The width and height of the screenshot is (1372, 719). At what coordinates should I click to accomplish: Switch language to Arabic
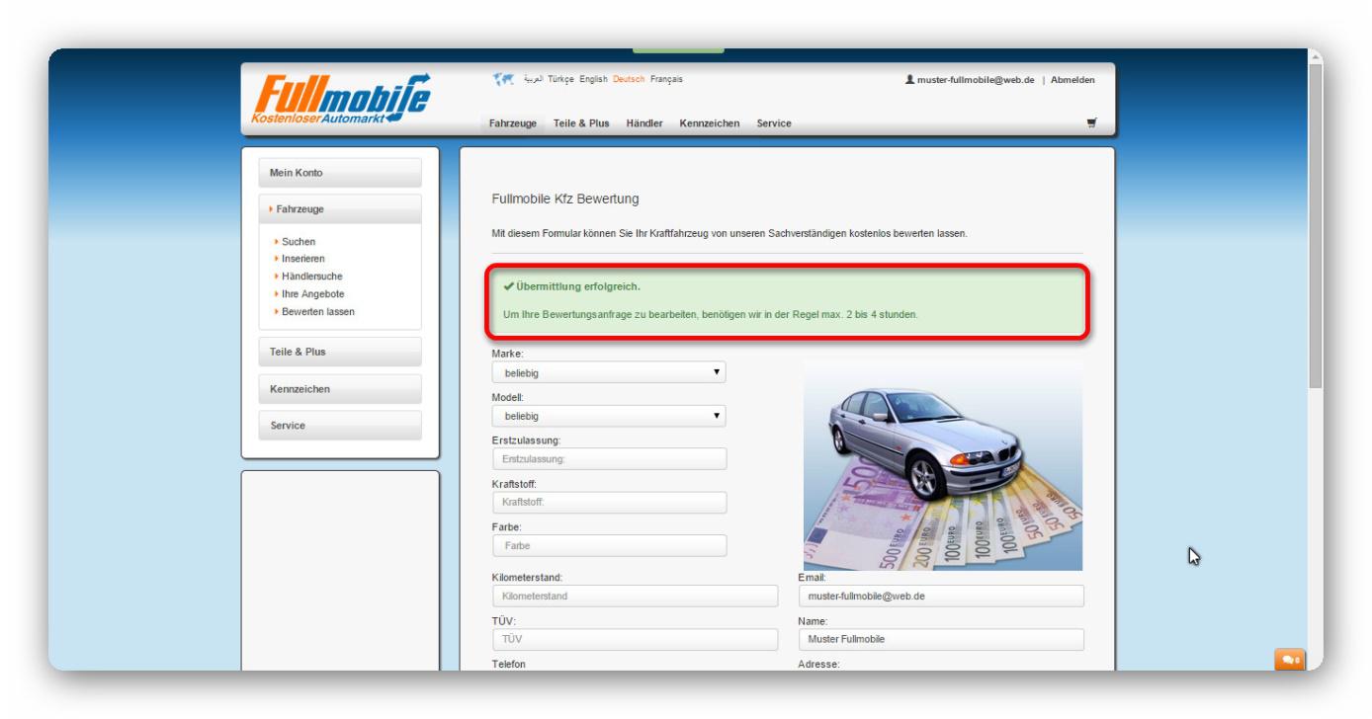pos(533,79)
